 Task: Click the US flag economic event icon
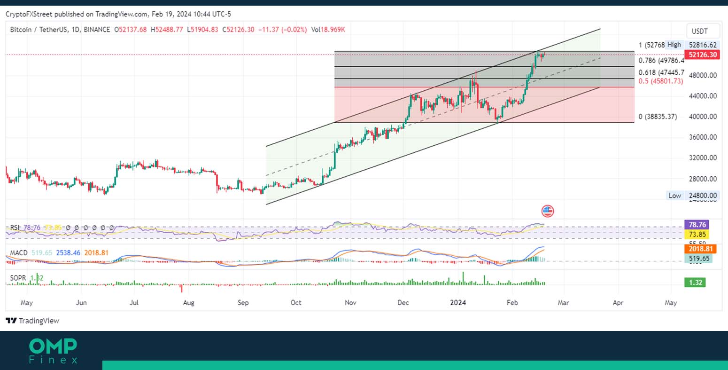(548, 211)
